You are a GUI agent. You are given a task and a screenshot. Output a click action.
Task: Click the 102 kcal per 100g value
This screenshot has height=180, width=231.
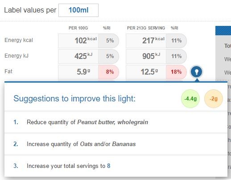coord(78,41)
